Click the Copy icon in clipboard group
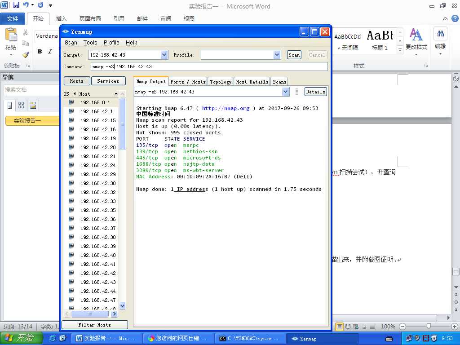 click(x=26, y=44)
